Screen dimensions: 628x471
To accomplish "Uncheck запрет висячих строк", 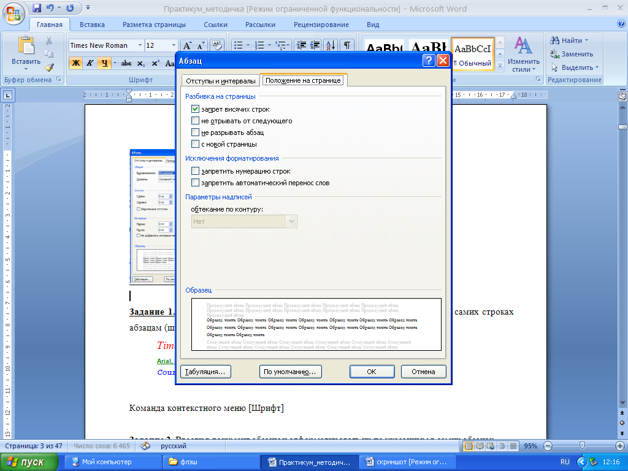I will click(196, 109).
